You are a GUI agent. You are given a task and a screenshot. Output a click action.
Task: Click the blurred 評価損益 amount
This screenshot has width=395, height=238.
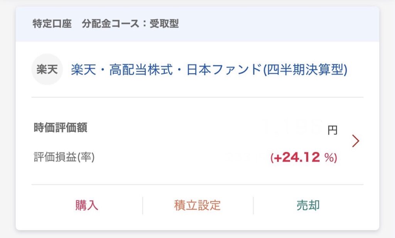click(x=247, y=157)
